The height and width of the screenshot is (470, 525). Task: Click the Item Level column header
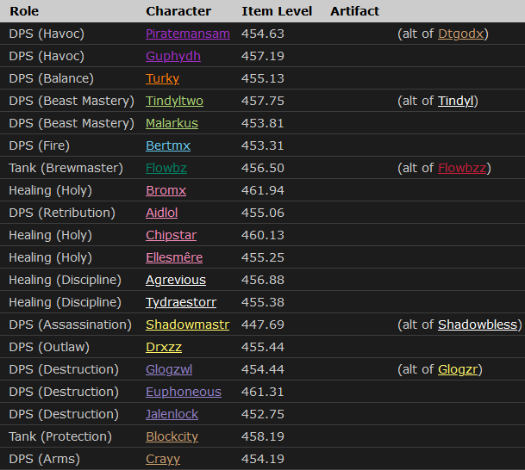275,11
